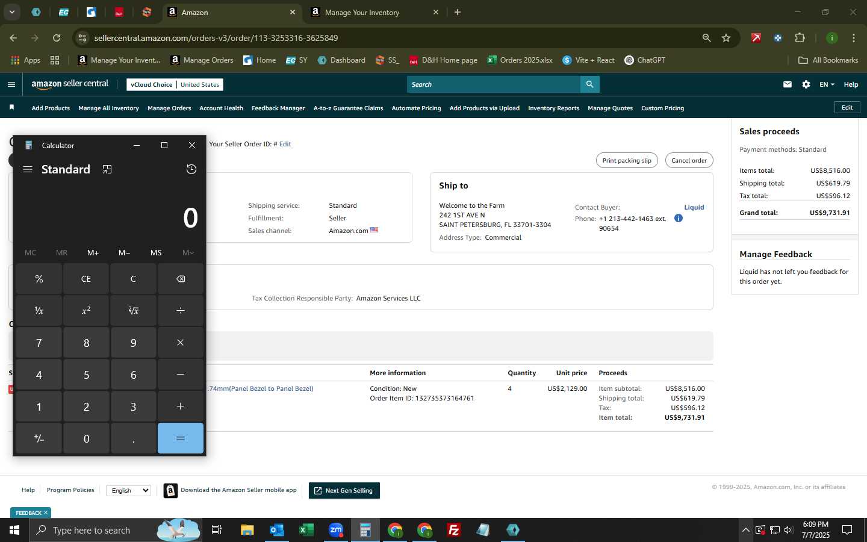Open Zoom from Windows taskbar
Viewport: 867px width, 542px height.
click(x=335, y=530)
